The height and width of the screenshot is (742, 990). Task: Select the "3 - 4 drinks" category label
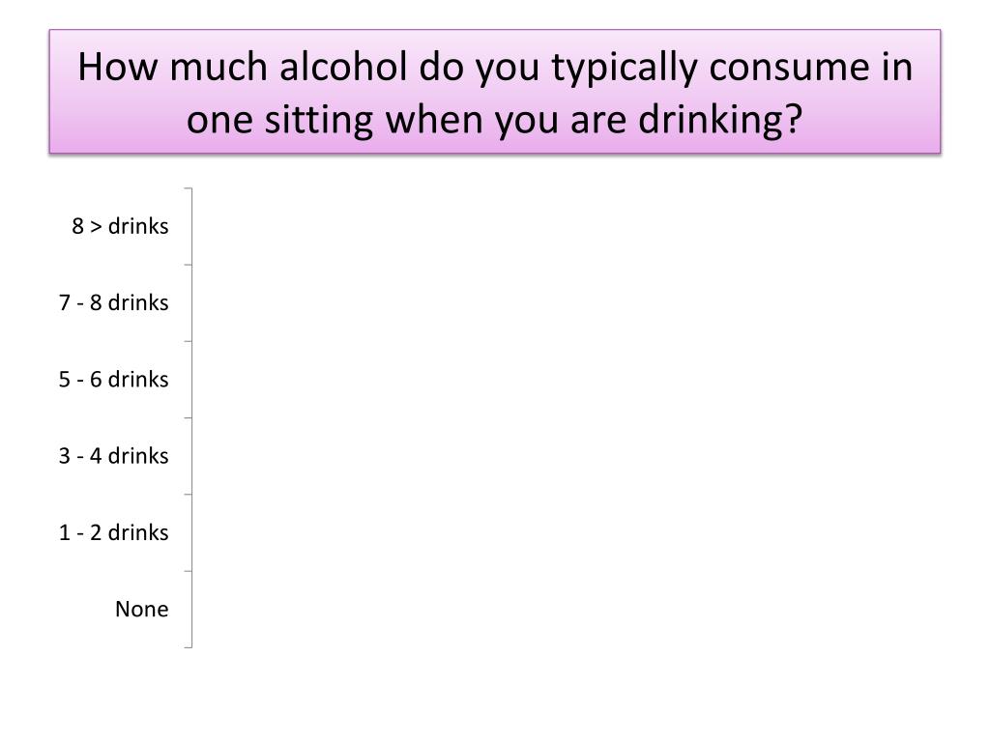tap(114, 456)
